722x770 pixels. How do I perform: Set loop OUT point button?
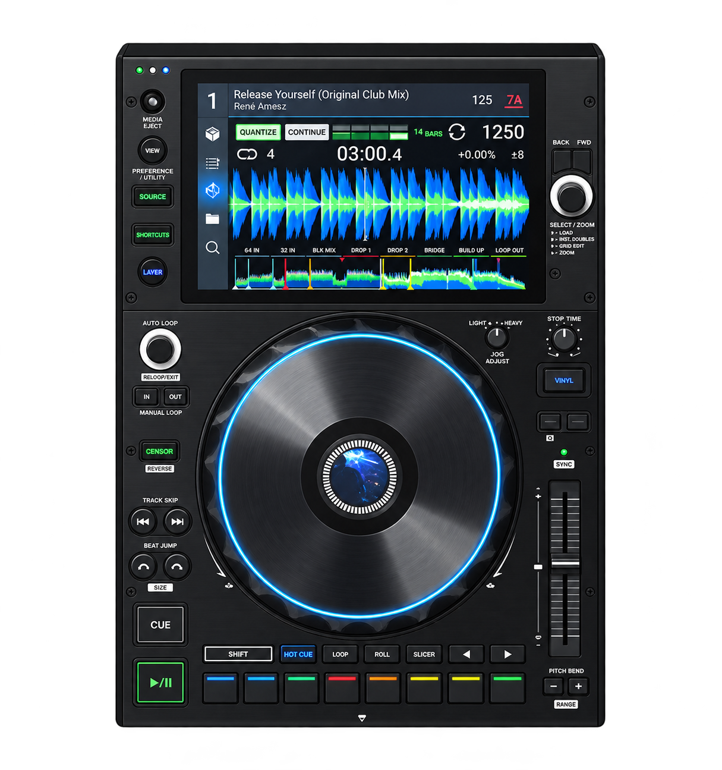[175, 397]
